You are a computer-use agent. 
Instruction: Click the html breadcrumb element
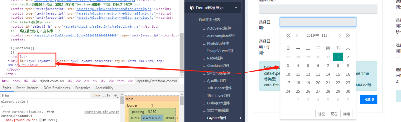point(5,81)
